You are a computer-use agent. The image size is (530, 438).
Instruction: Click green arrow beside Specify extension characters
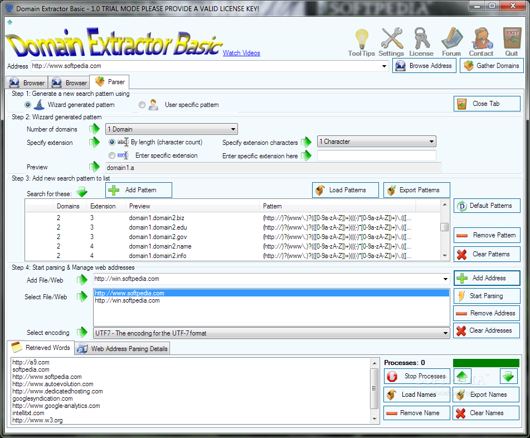point(306,142)
